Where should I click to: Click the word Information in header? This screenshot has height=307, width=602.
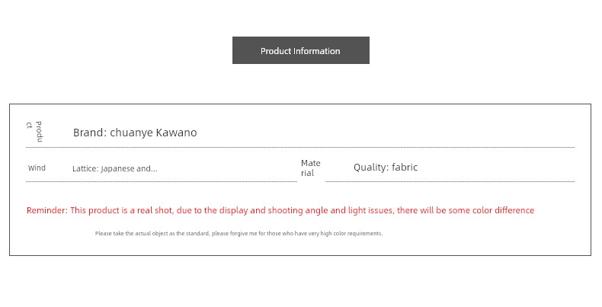tap(319, 51)
